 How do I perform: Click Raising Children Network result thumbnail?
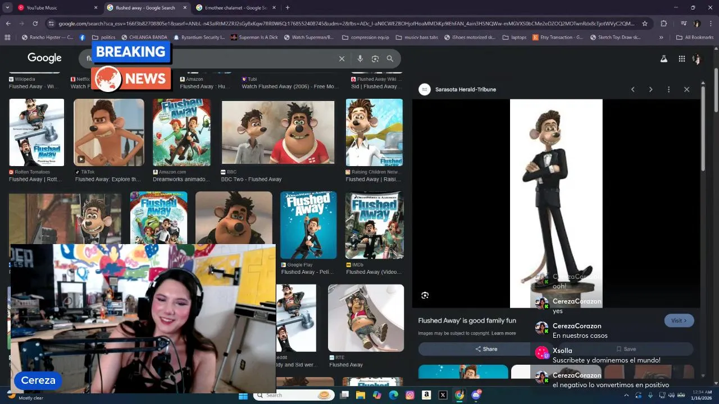(374, 132)
